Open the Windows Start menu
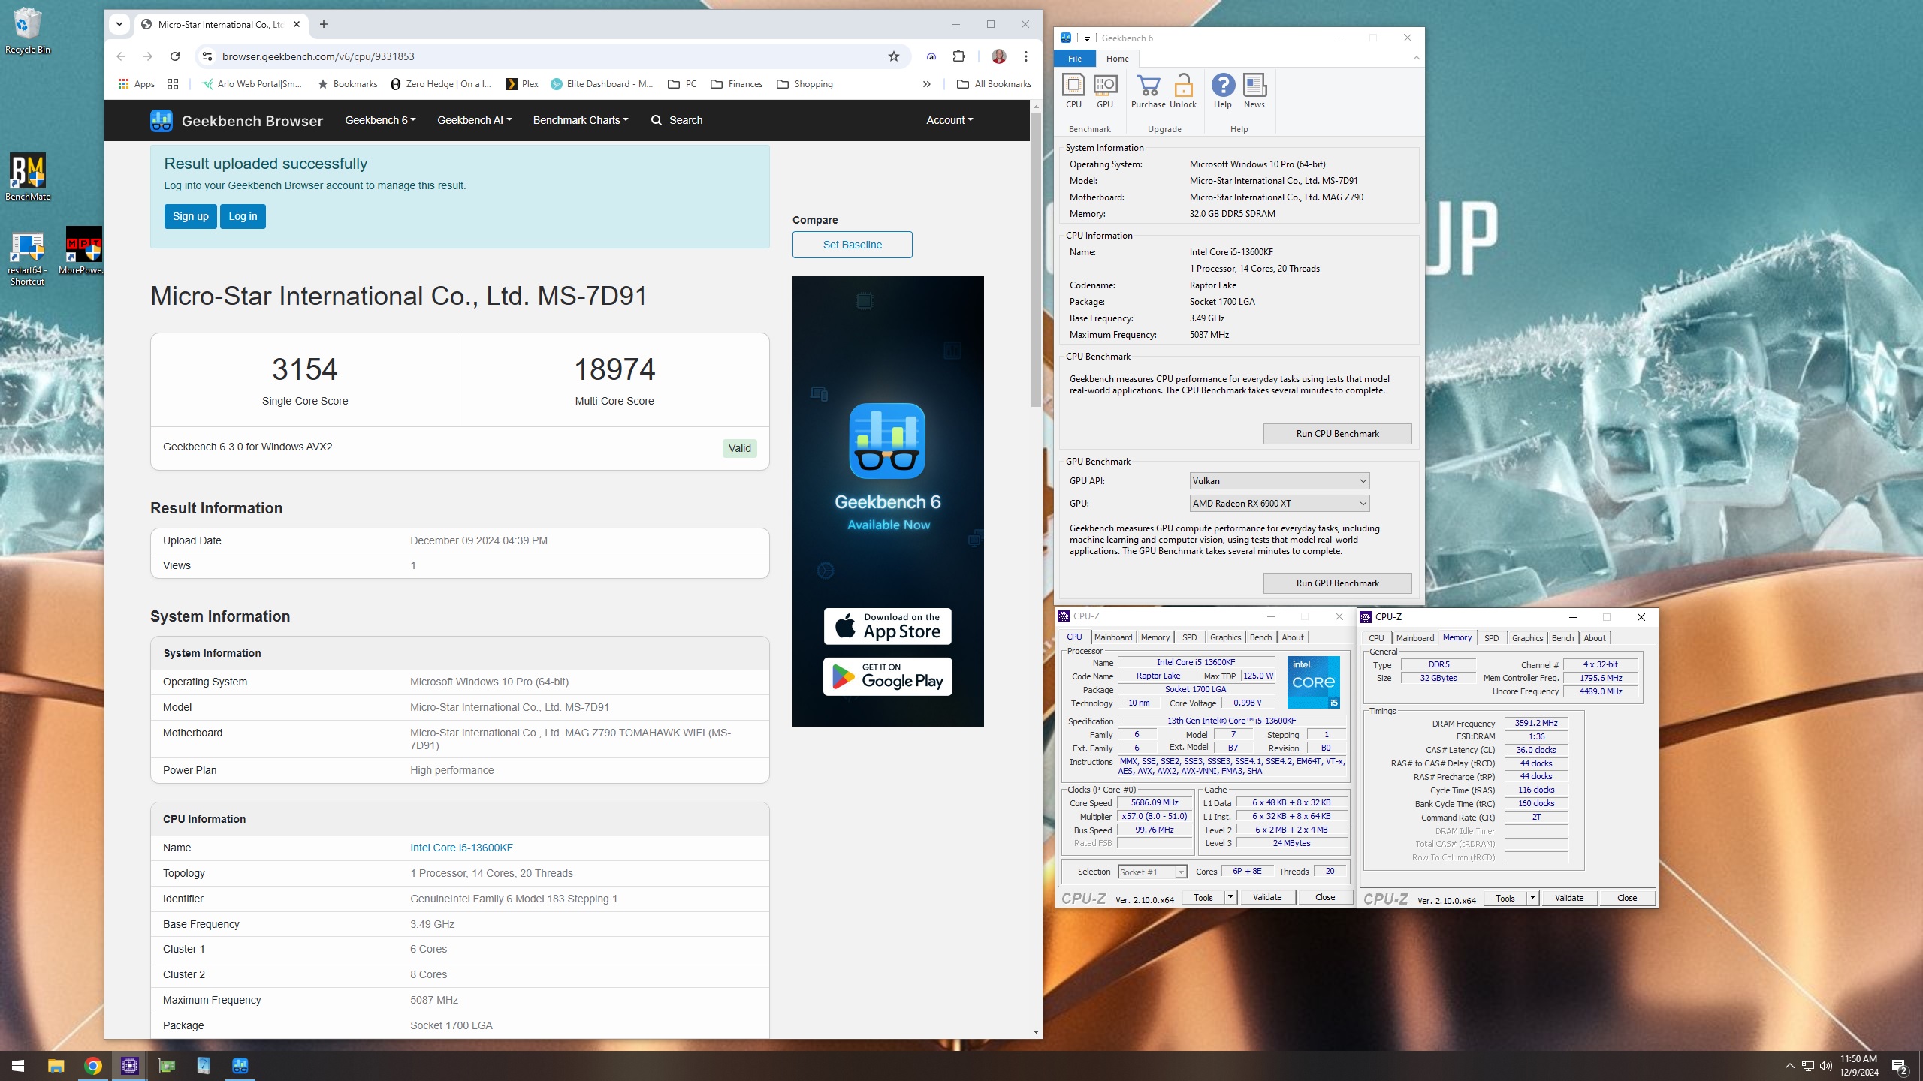The height and width of the screenshot is (1081, 1923). click(x=18, y=1066)
